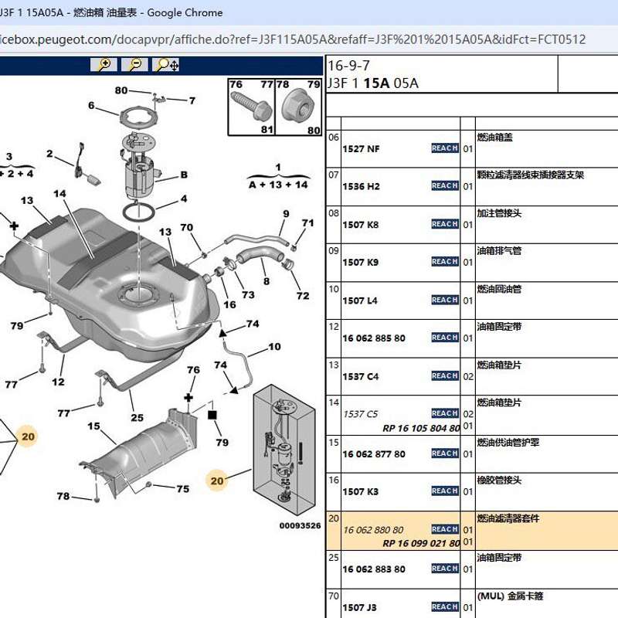Click the REACH badge for 1507 K3
The height and width of the screenshot is (618, 618).
coord(445,491)
